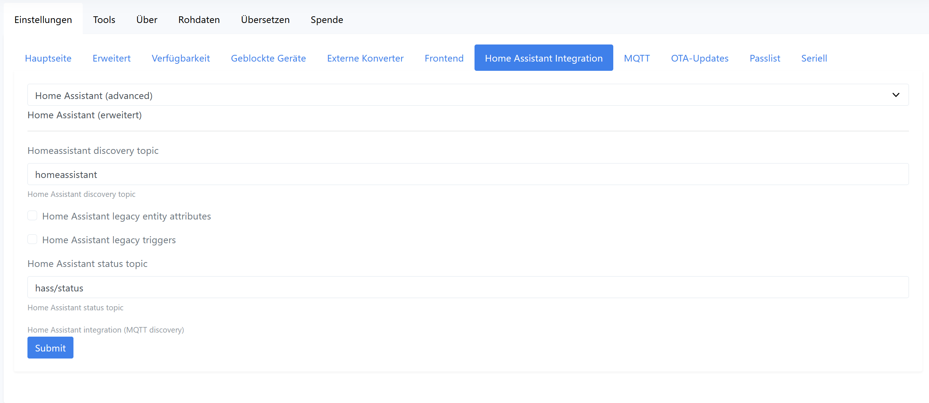Viewport: 929px width, 403px height.
Task: Select the active Home Assistant Integration tab
Action: click(543, 58)
